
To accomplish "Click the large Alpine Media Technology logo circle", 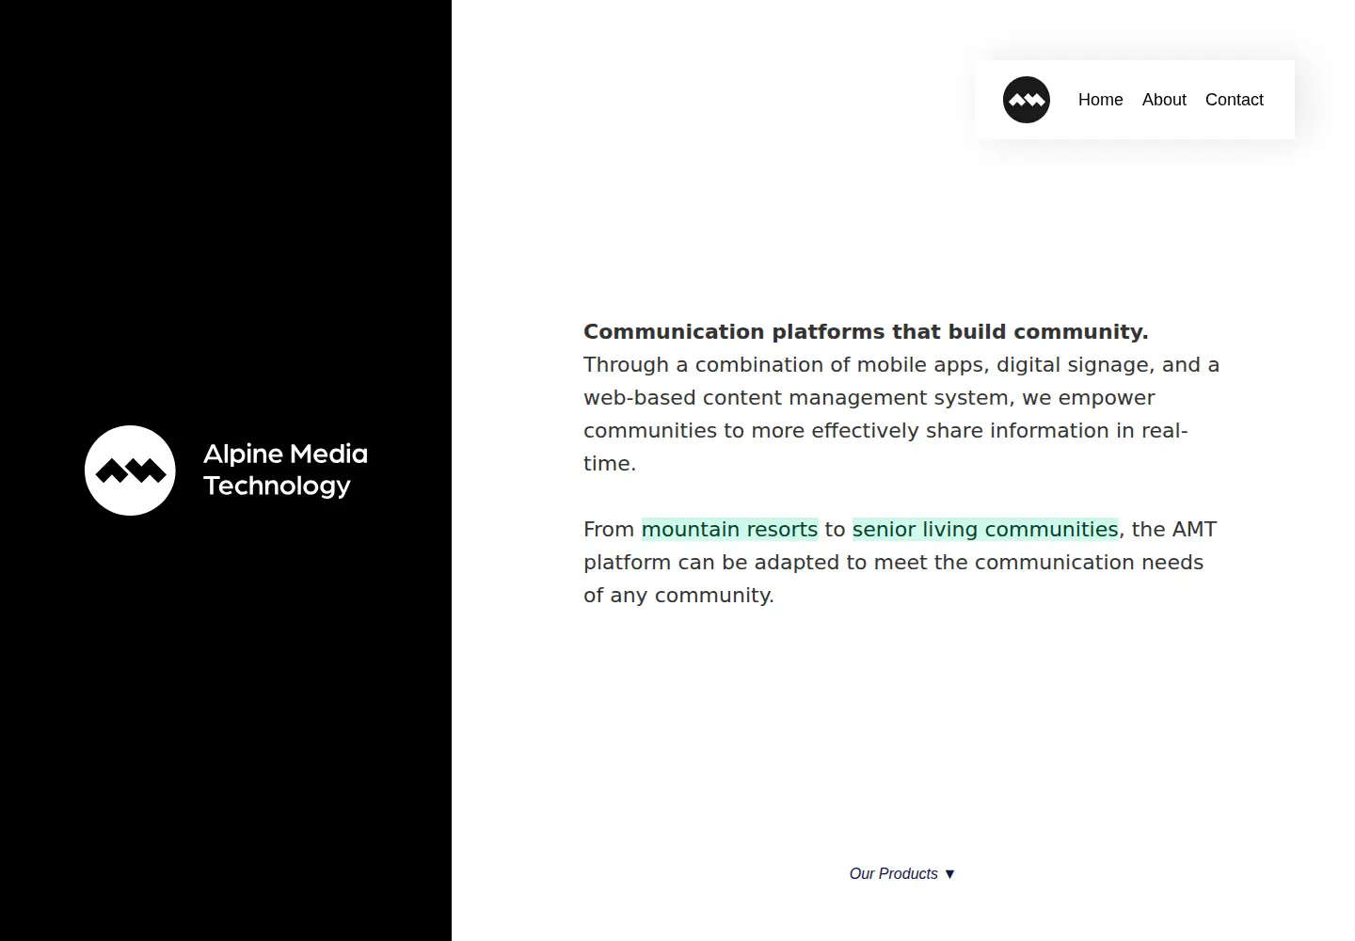I will pyautogui.click(x=130, y=470).
